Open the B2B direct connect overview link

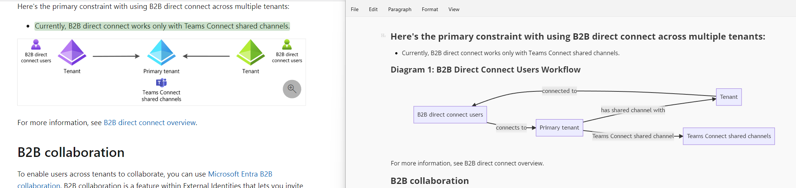point(150,122)
